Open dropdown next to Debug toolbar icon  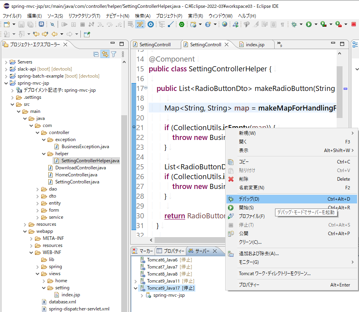[x=301, y=24]
